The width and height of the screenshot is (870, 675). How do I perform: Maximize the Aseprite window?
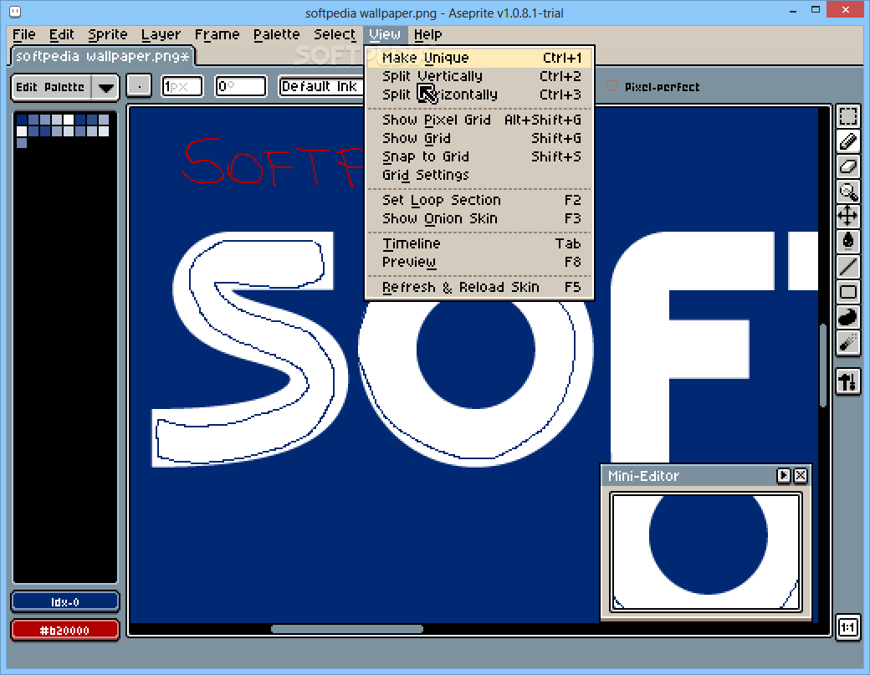click(x=816, y=11)
